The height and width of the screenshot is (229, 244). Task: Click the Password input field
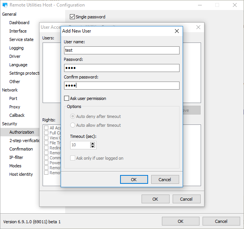pos(122,68)
